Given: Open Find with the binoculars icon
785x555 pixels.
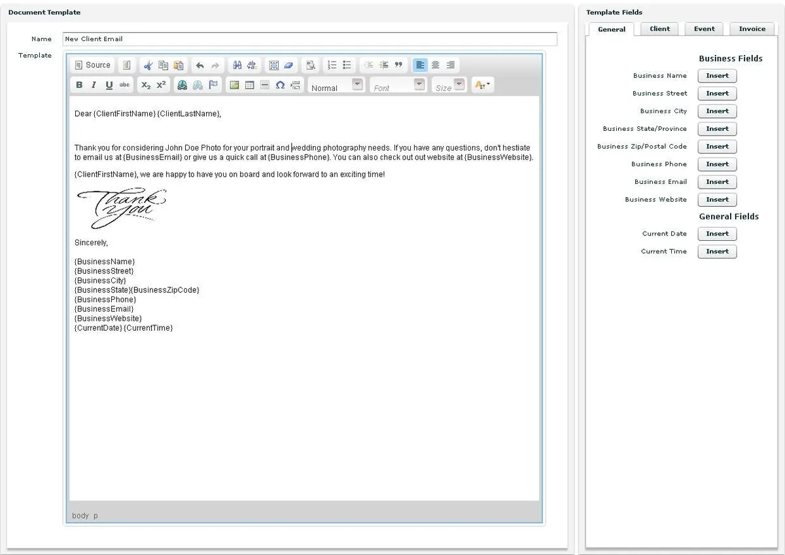Looking at the screenshot, I should click(x=237, y=65).
